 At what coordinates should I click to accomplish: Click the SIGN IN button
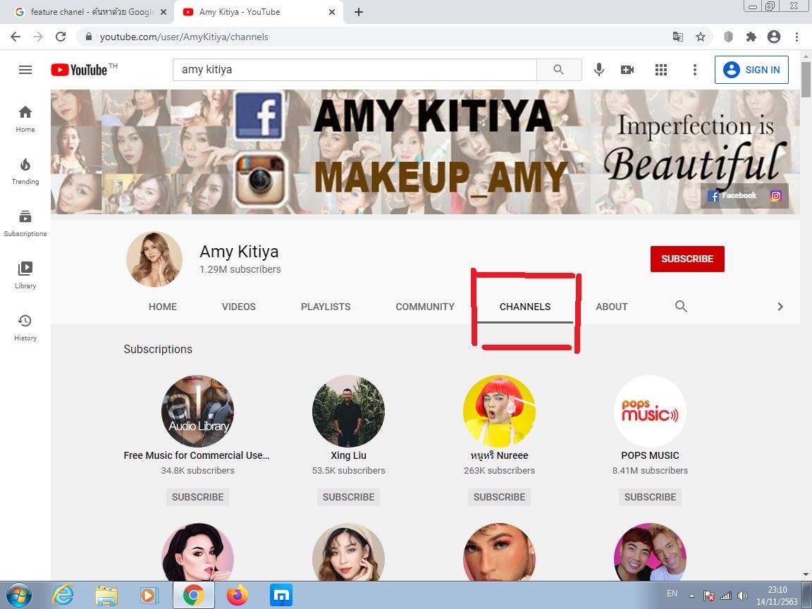pos(751,70)
